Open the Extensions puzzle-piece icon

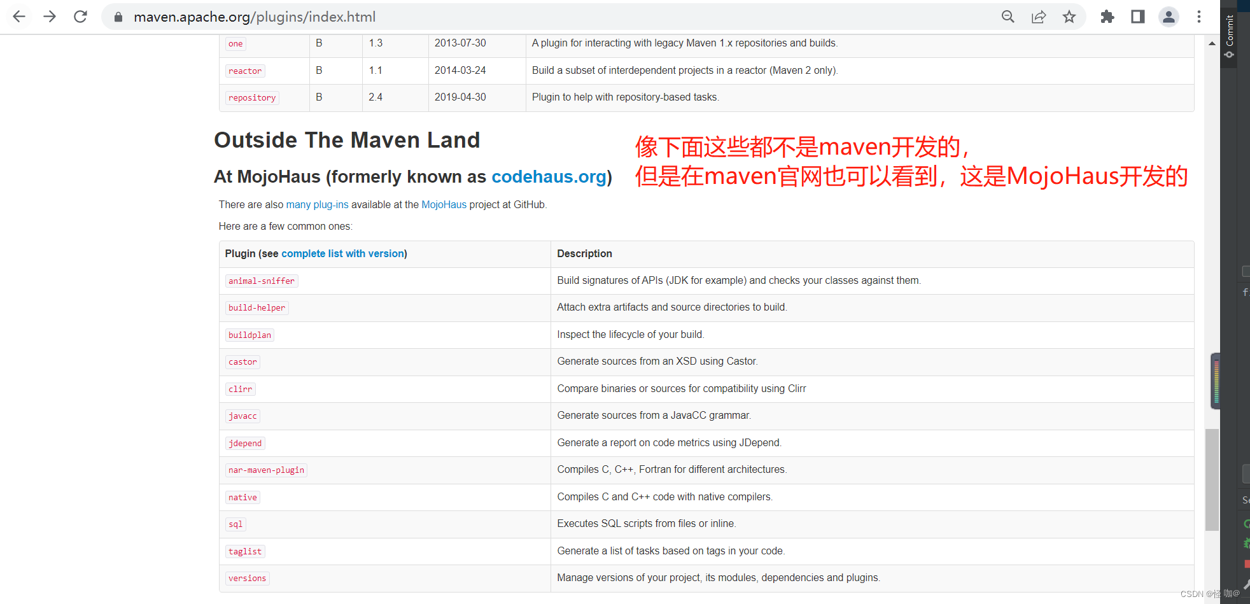pos(1106,17)
